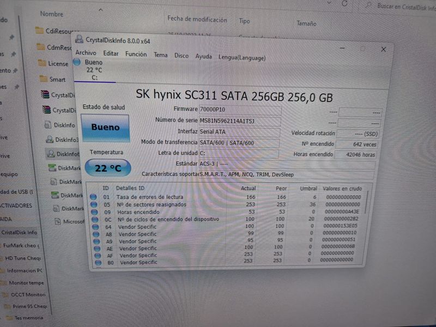The width and height of the screenshot is (436, 327).
Task: Click raw value 000000153E05
Action: coord(340,226)
